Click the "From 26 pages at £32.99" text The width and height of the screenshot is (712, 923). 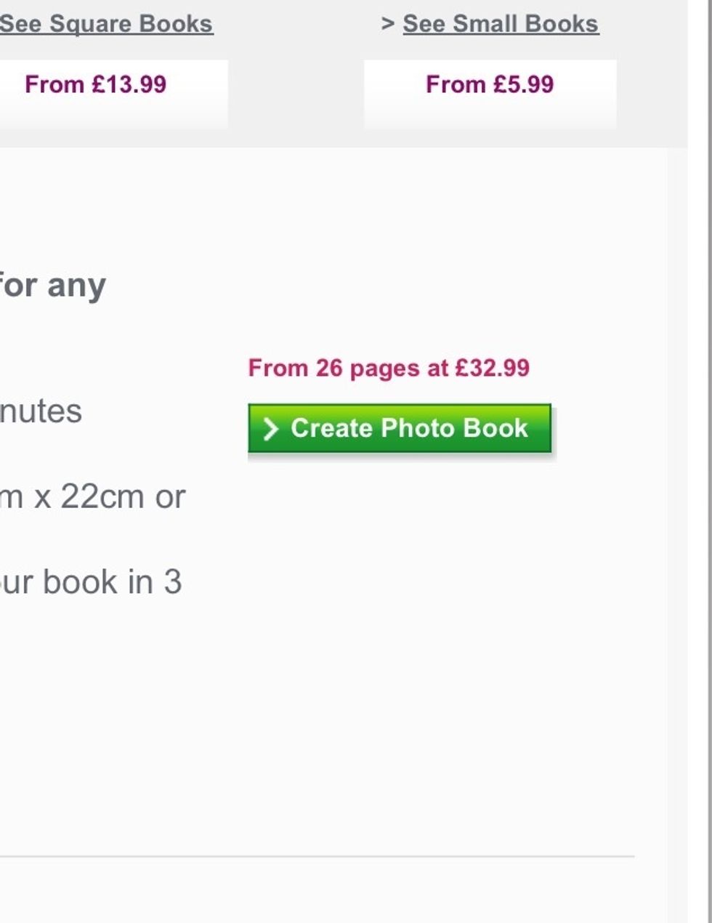click(390, 367)
